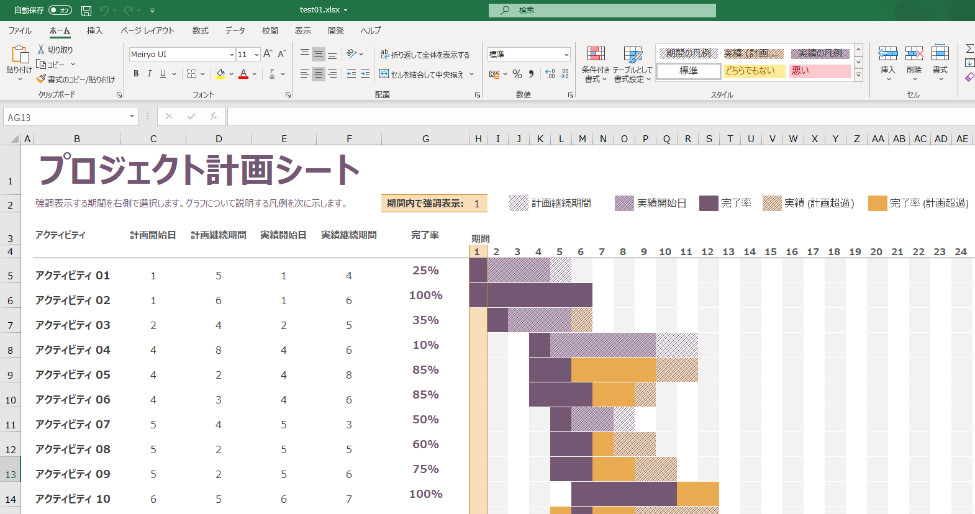Toggle bottom vertical alignment
This screenshot has width=975, height=514.
click(332, 55)
